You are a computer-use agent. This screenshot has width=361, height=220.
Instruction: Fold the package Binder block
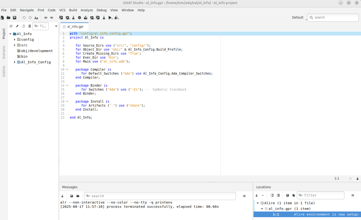(67, 85)
